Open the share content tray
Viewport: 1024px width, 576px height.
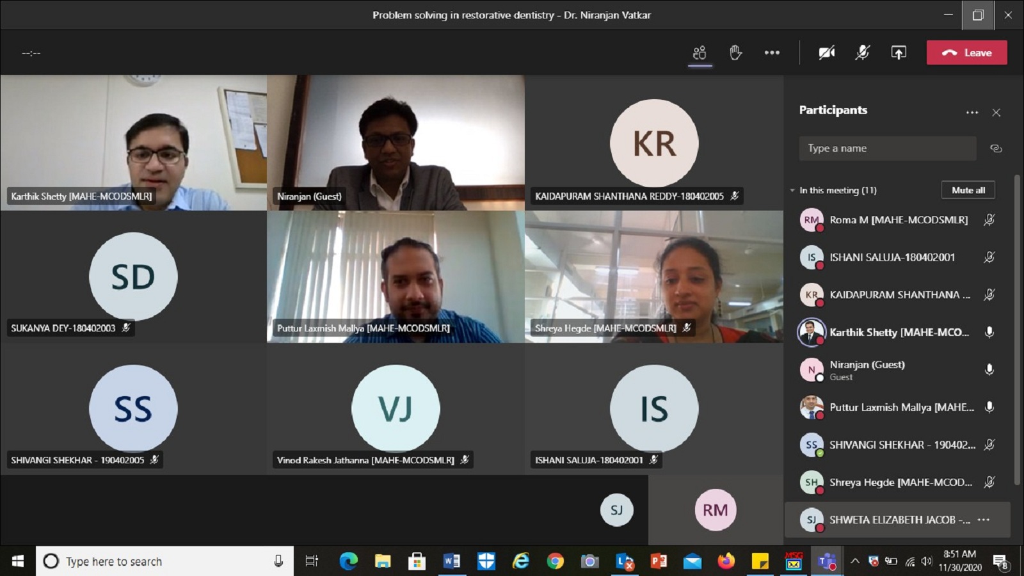(899, 53)
